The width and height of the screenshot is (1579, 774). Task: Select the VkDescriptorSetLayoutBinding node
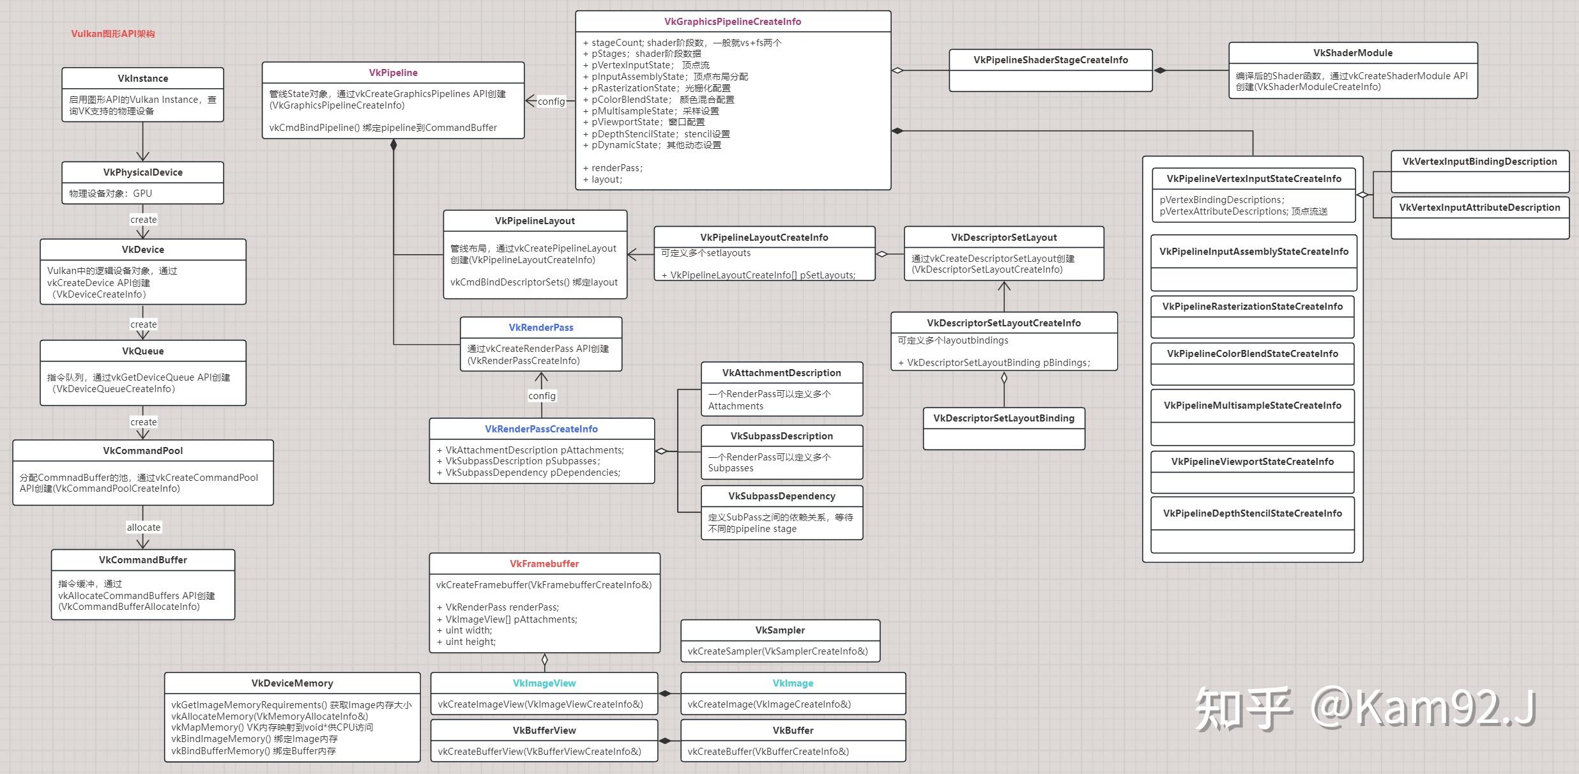click(x=1003, y=418)
